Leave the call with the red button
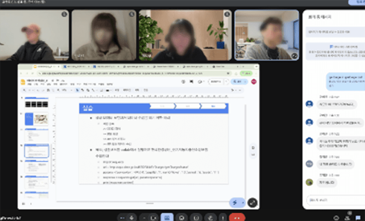The width and height of the screenshot is (365, 221). [x=237, y=218]
